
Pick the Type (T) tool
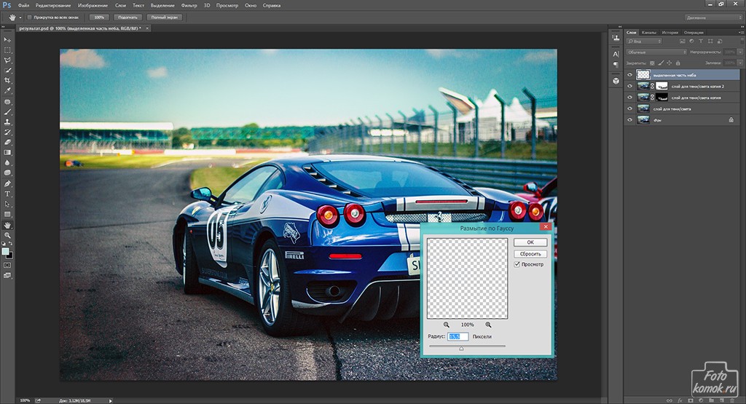(x=8, y=194)
